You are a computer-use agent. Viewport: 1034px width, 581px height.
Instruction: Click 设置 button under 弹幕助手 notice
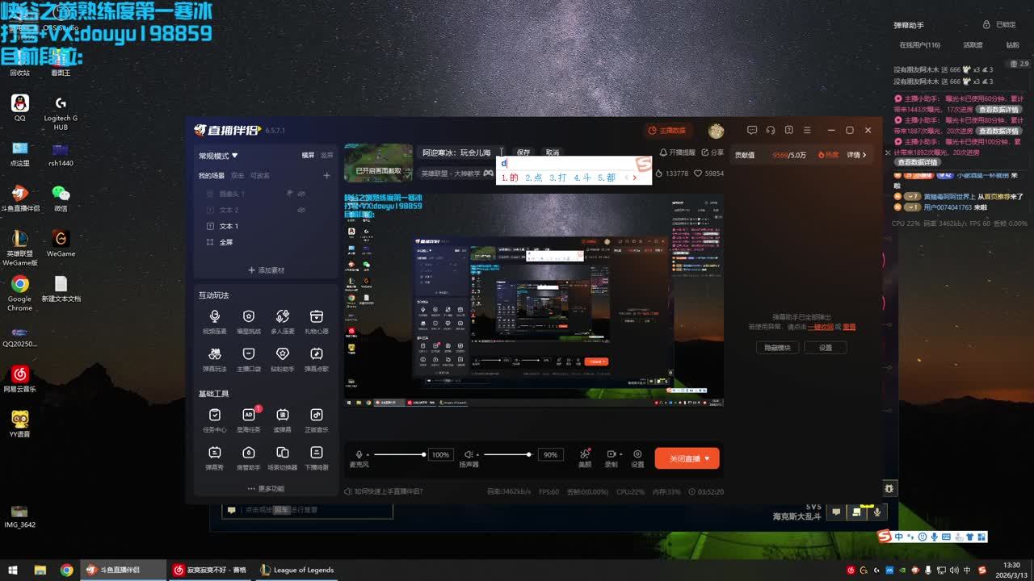tap(825, 348)
